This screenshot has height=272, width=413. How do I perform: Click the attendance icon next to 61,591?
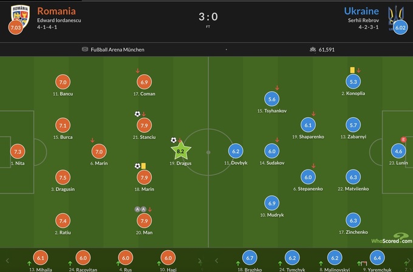pyautogui.click(x=313, y=50)
